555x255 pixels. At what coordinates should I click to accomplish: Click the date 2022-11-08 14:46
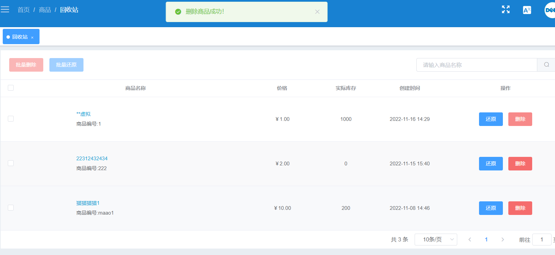point(410,208)
